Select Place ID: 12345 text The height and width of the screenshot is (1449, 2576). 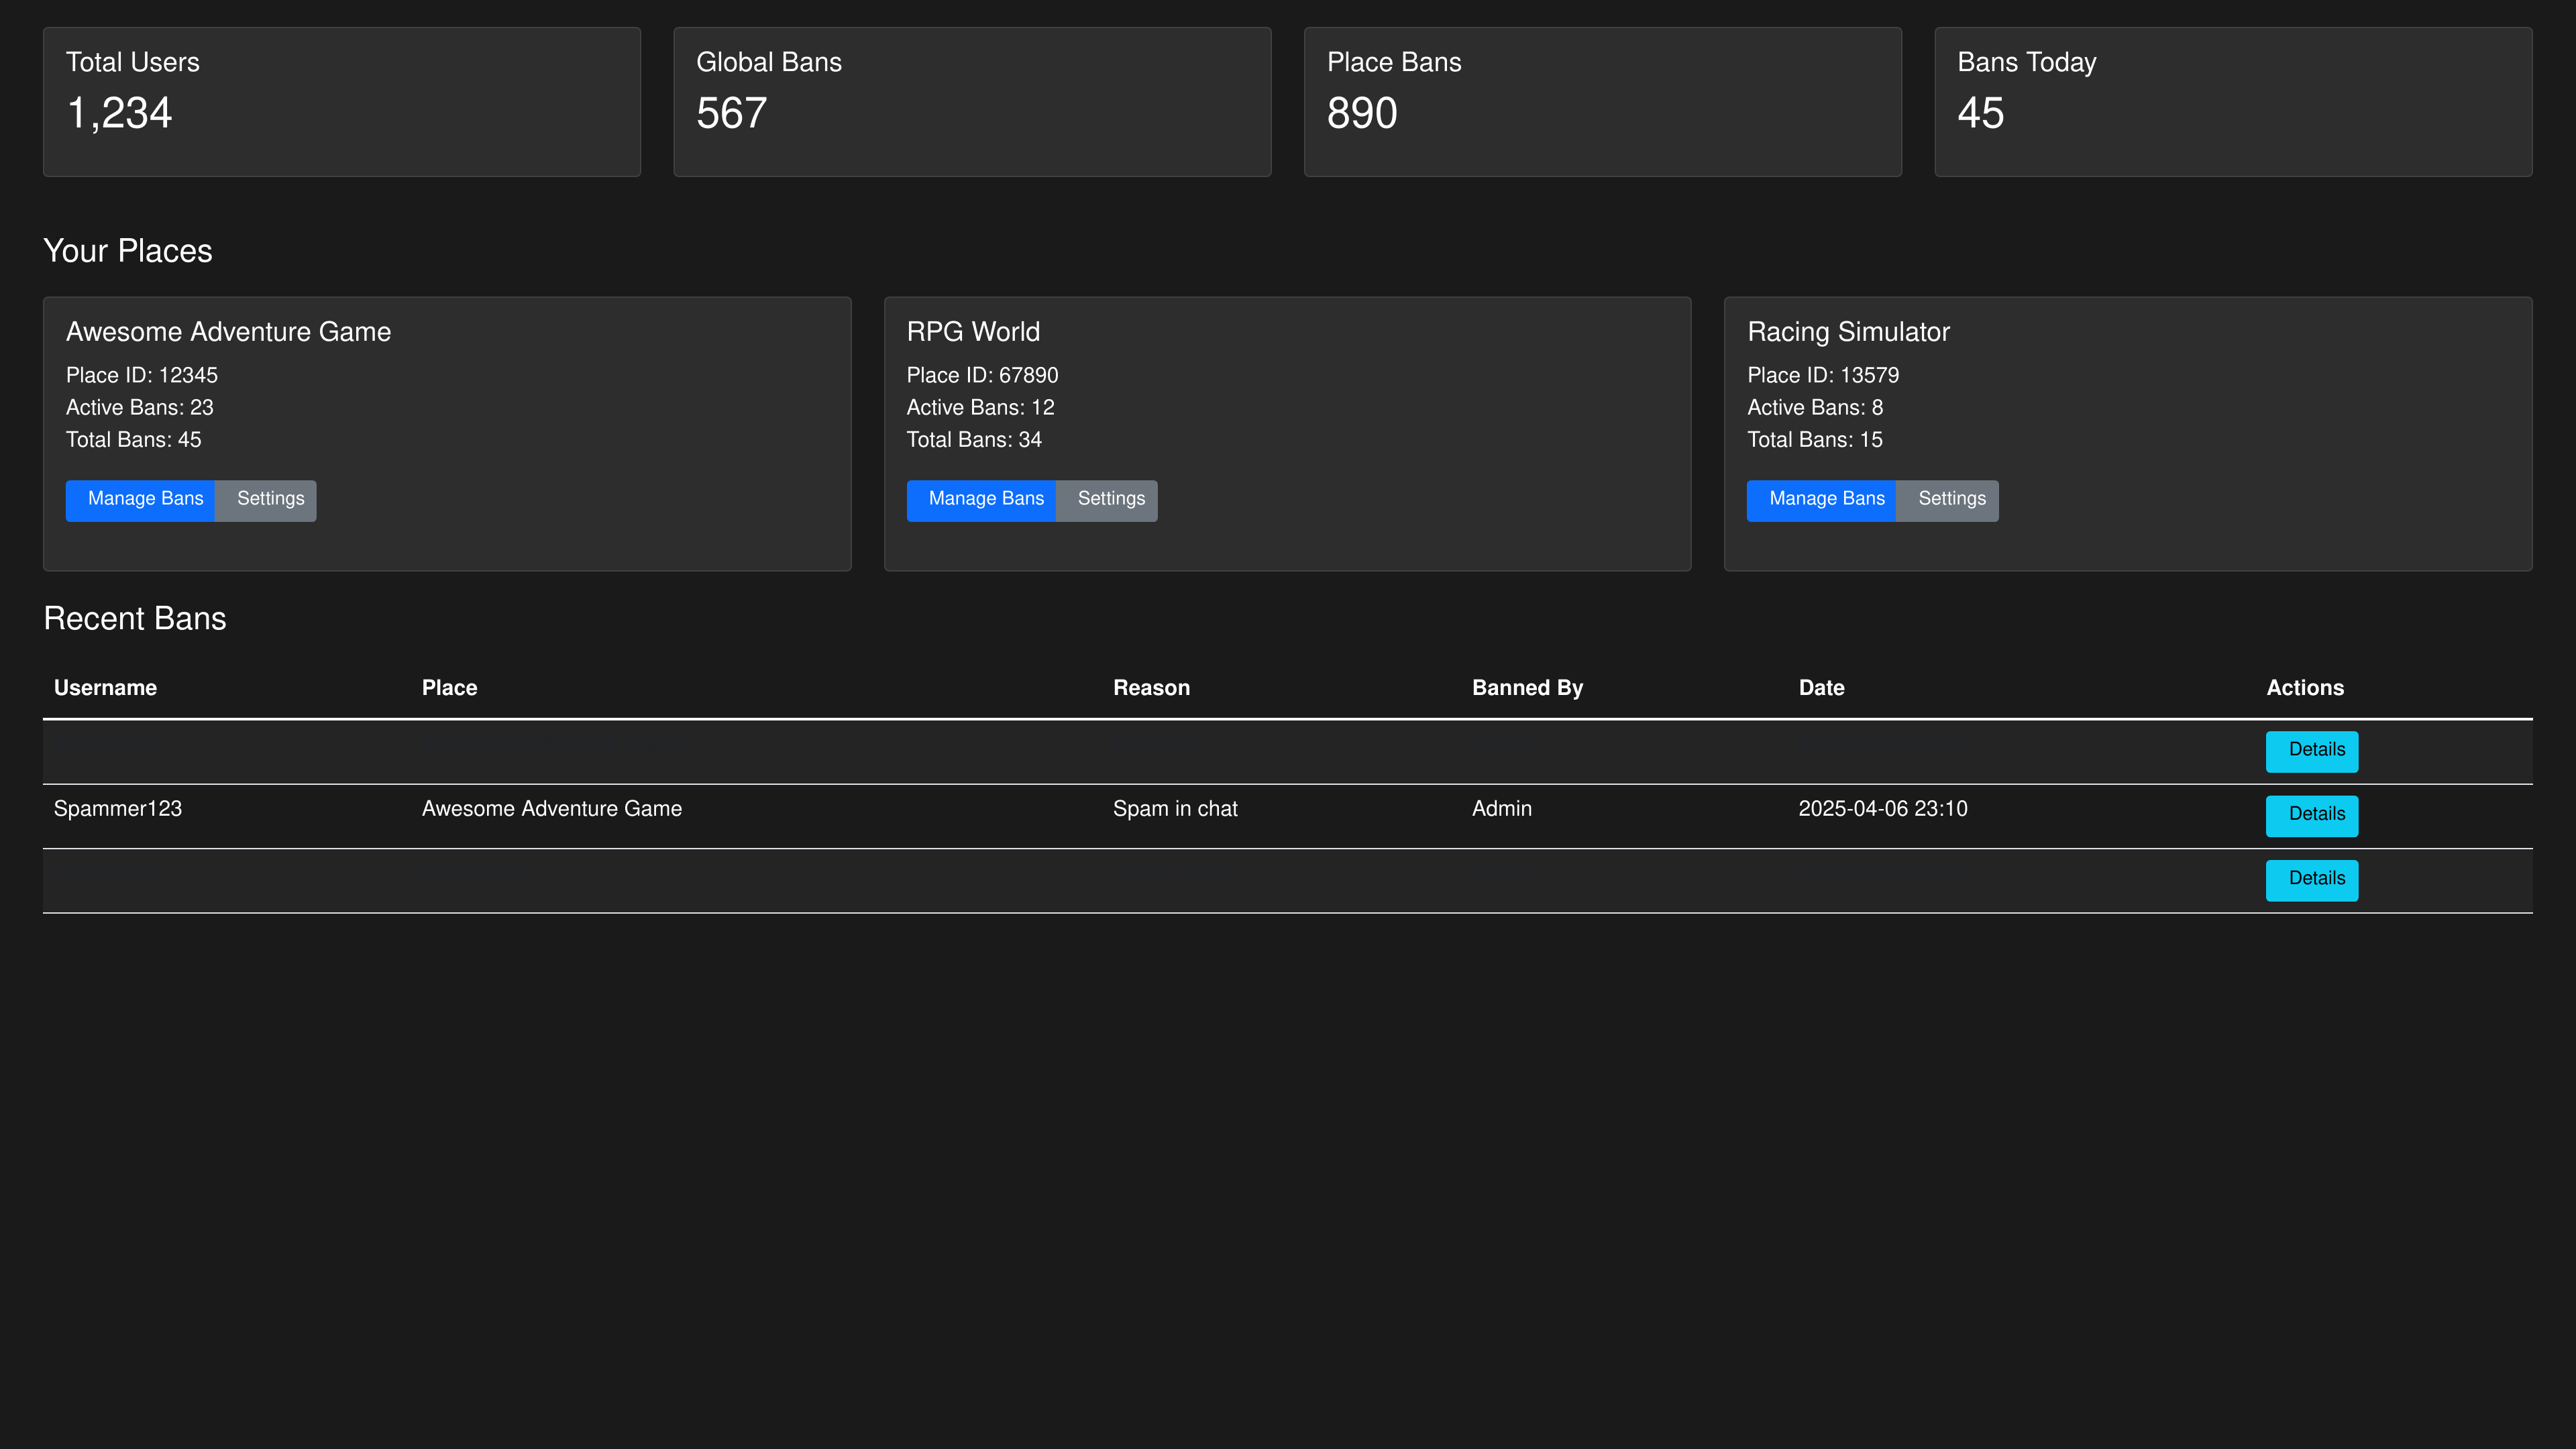click(x=142, y=375)
